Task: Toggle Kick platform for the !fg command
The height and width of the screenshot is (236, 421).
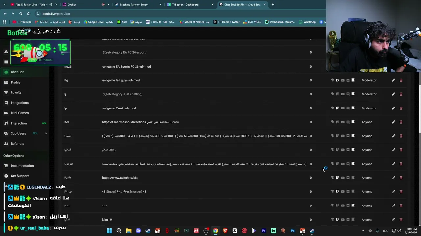Action: [353, 80]
